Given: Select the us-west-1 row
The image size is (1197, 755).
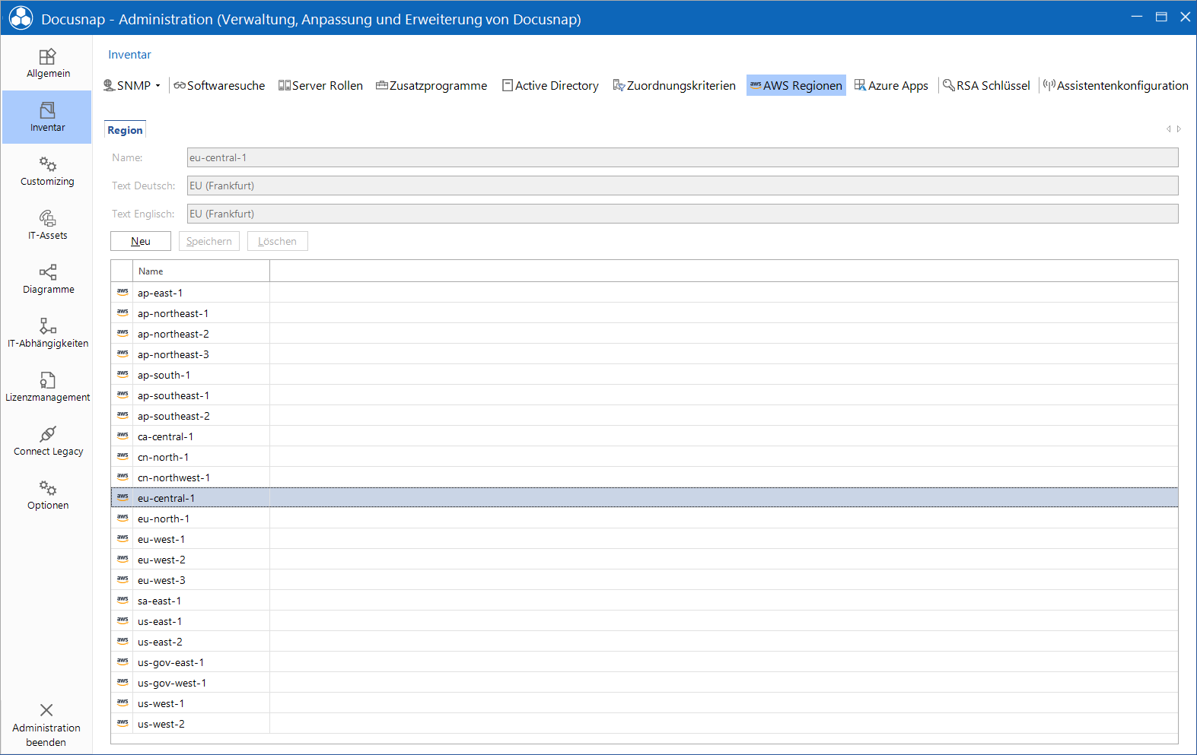Looking at the screenshot, I should click(645, 703).
